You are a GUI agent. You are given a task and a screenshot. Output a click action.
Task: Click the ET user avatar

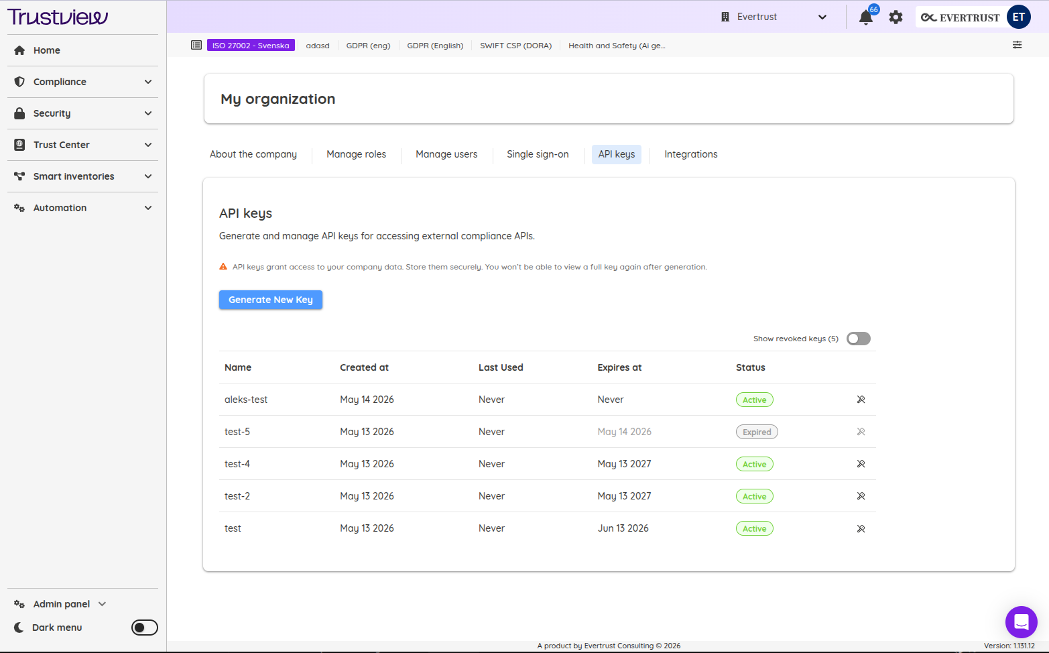1018,17
